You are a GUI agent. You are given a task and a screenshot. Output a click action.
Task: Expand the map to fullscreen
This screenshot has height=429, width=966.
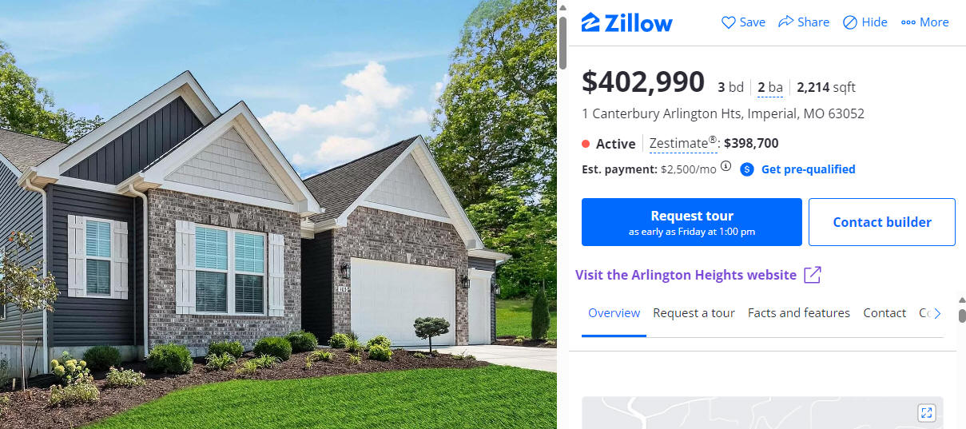(926, 413)
